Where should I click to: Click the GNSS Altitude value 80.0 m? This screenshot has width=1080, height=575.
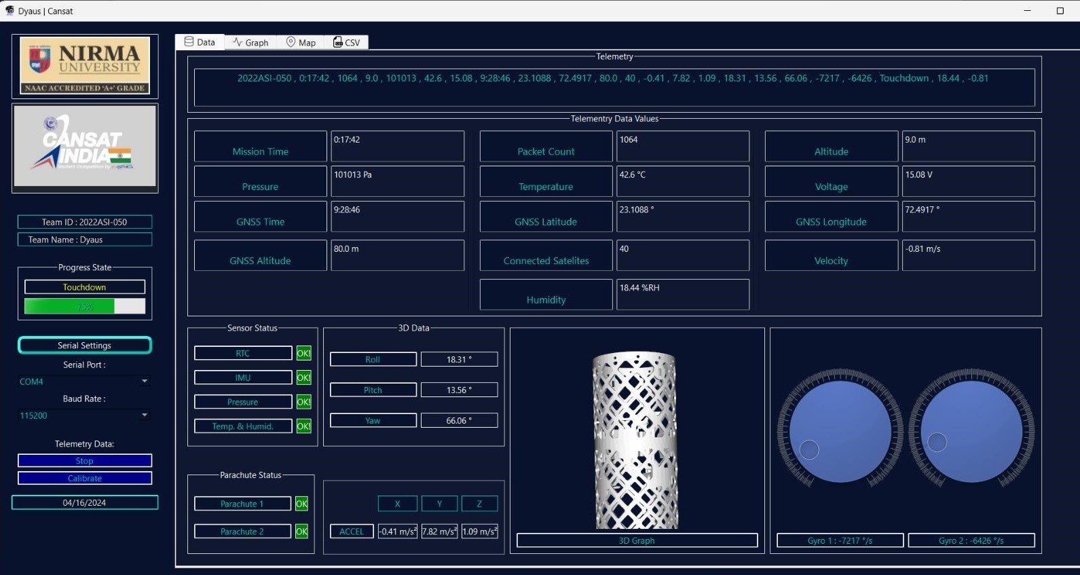pyautogui.click(x=398, y=255)
